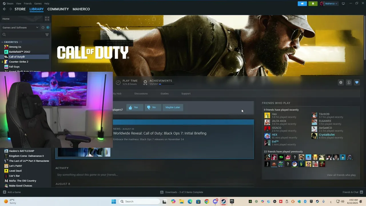The image size is (366, 206).
Task: Click the recent activity clock filter icon
Action: pos(43,27)
